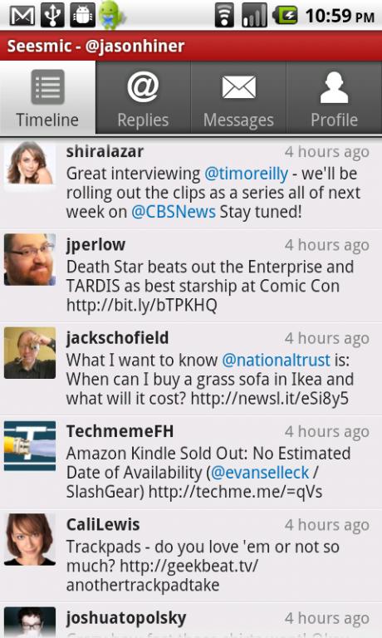
Task: Tap the Gmail notification icon in status bar
Action: click(x=22, y=16)
